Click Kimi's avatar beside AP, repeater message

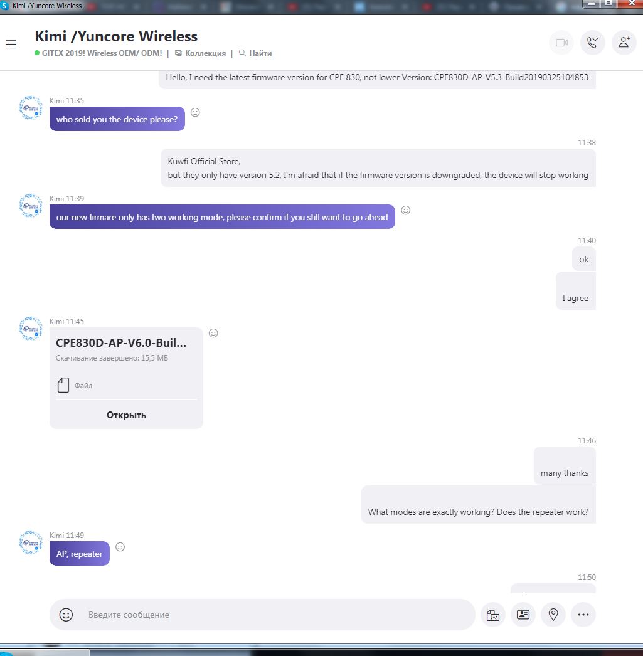(x=31, y=542)
